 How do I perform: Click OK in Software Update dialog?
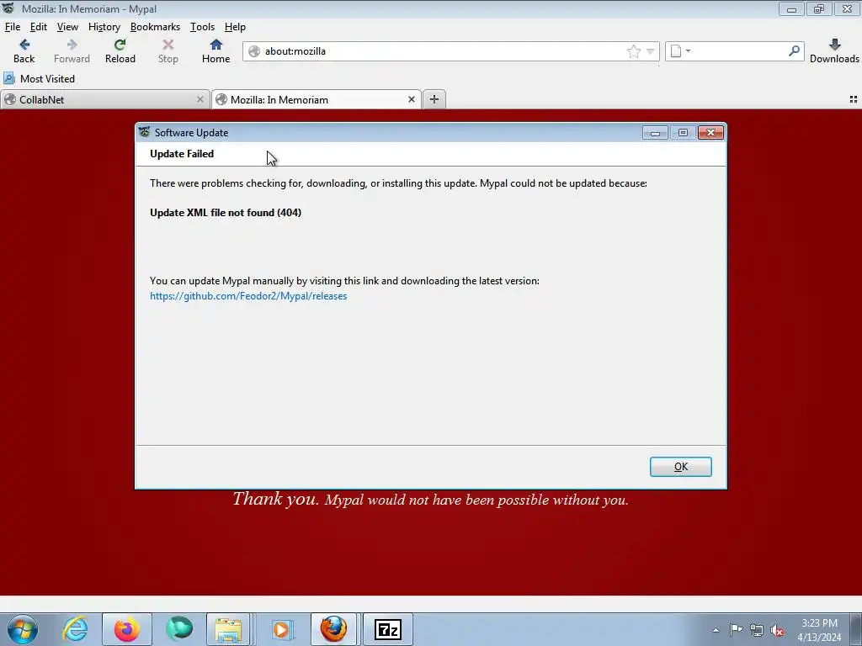click(x=680, y=466)
